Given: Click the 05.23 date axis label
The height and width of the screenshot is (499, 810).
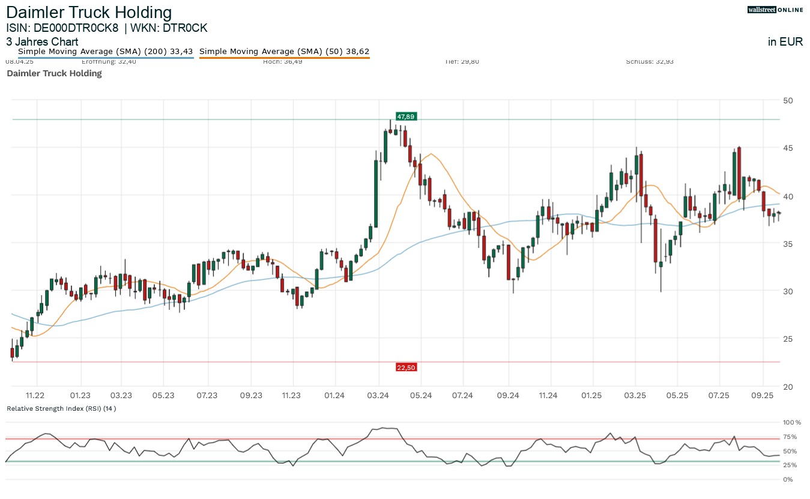Looking at the screenshot, I should pyautogui.click(x=164, y=395).
